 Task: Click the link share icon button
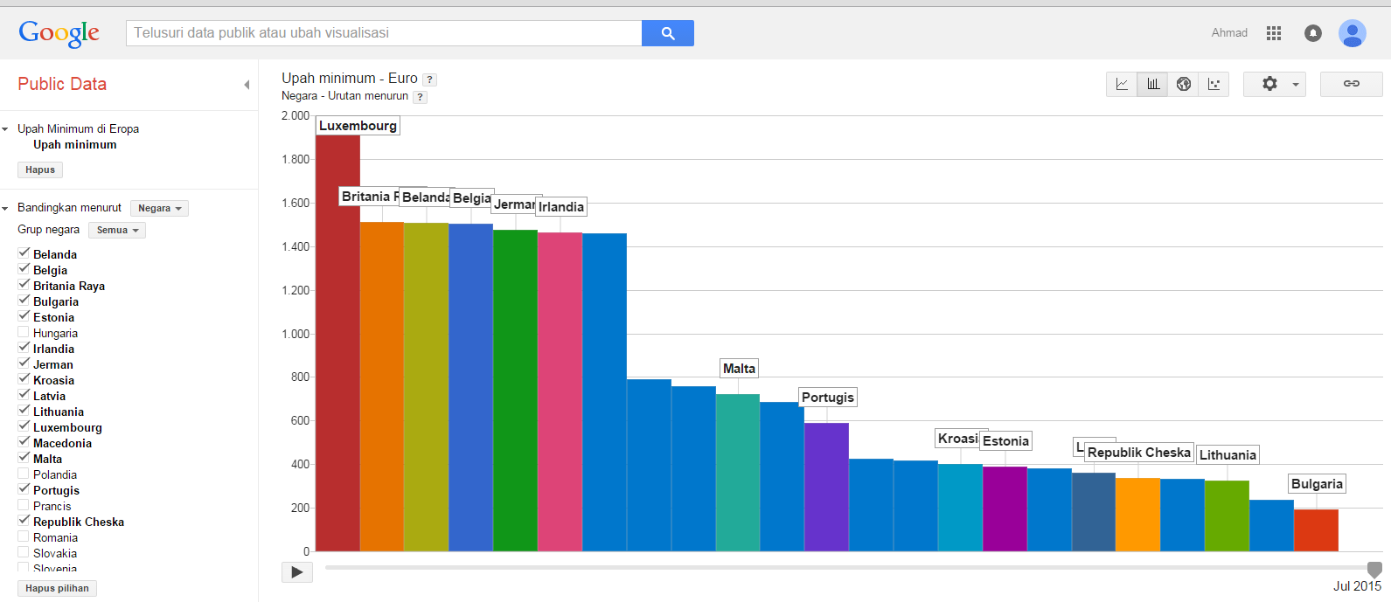(1352, 84)
